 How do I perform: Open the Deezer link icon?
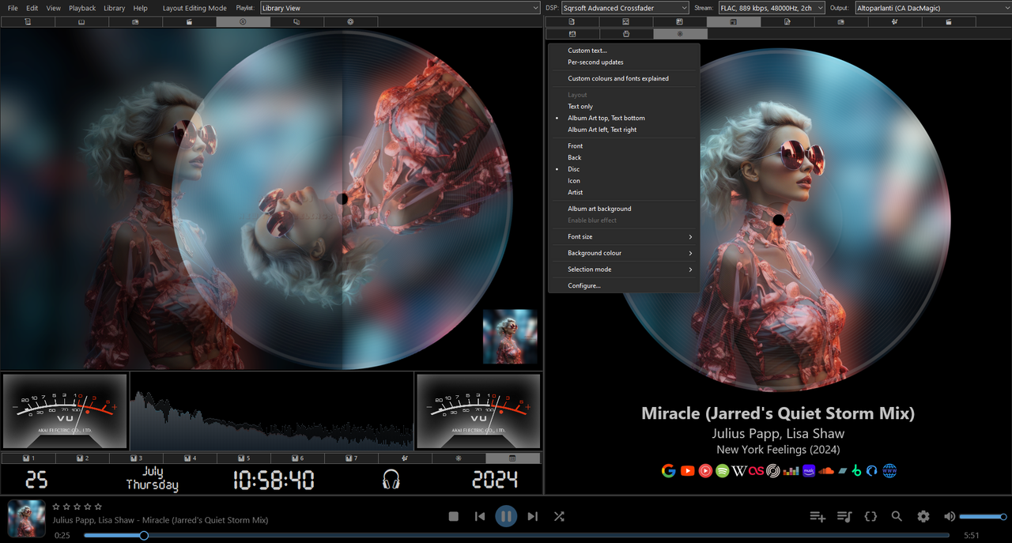coord(791,471)
